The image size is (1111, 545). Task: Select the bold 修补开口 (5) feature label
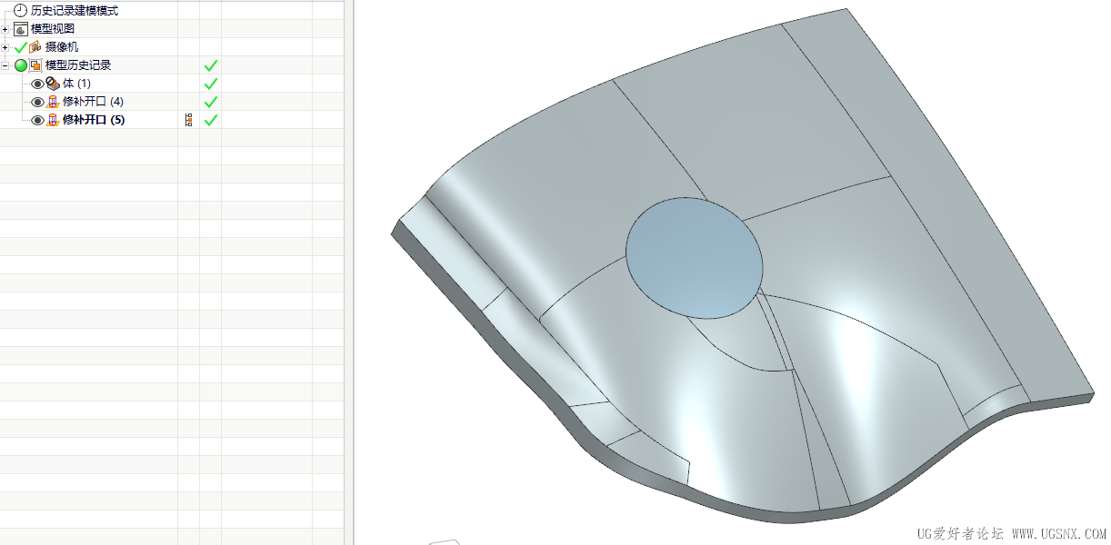pyautogui.click(x=94, y=120)
